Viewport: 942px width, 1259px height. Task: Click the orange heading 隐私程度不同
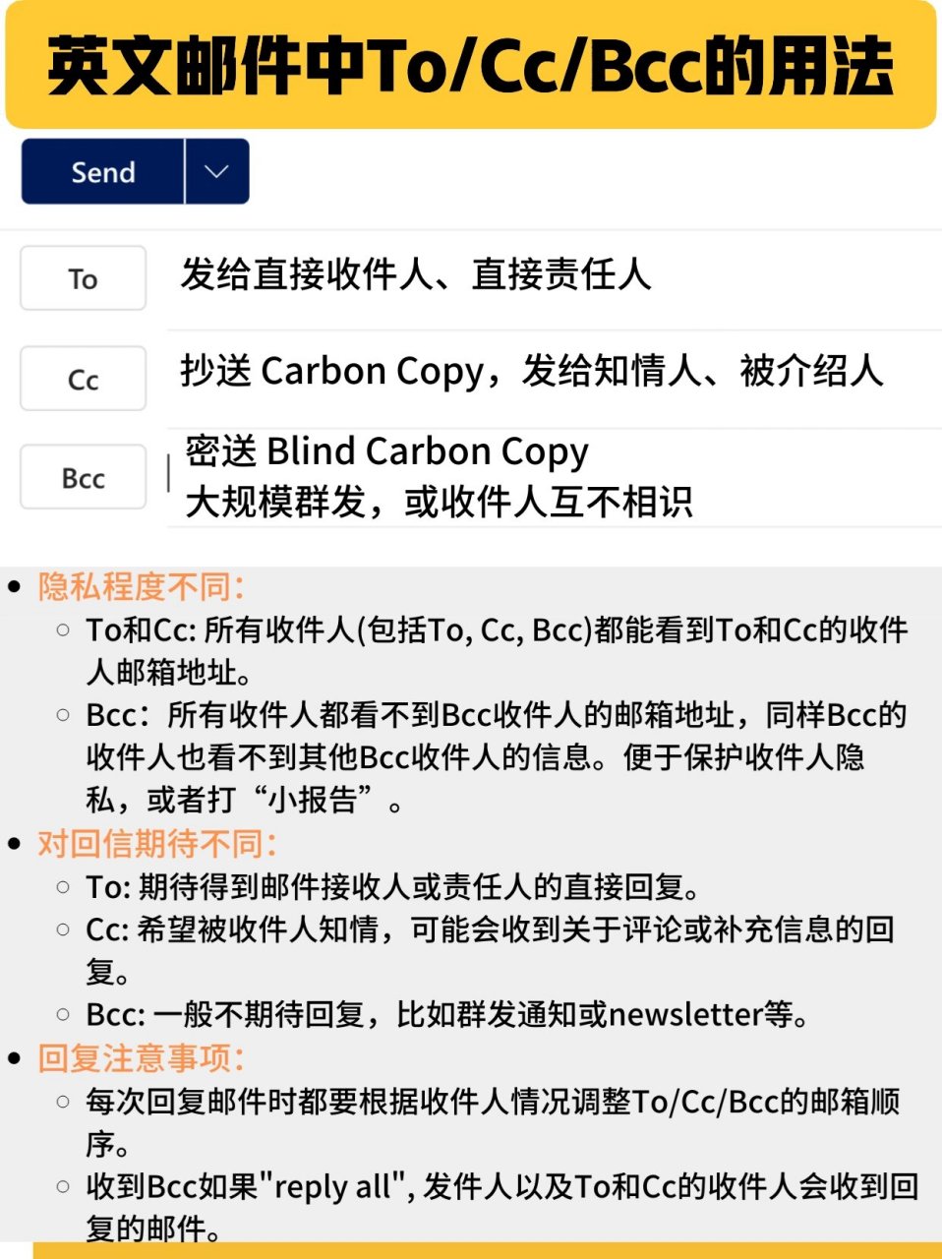point(144,584)
